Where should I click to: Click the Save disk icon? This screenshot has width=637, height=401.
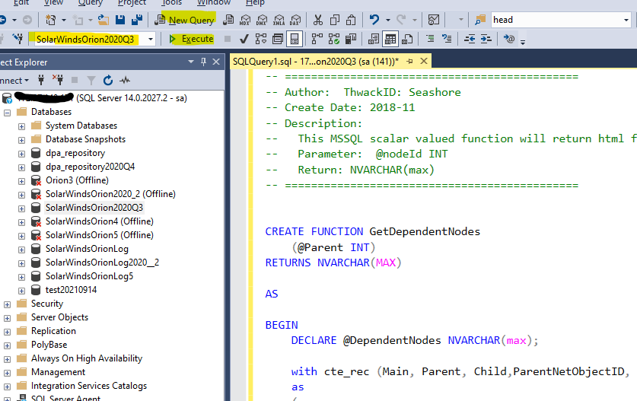[119, 20]
